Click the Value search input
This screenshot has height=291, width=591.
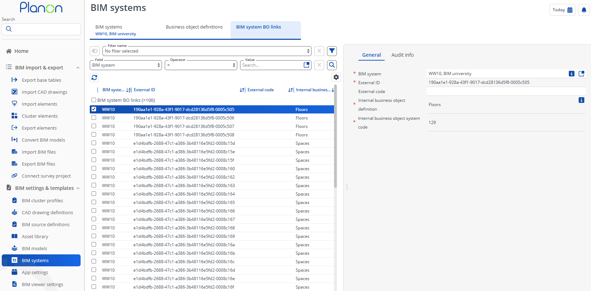coord(272,65)
